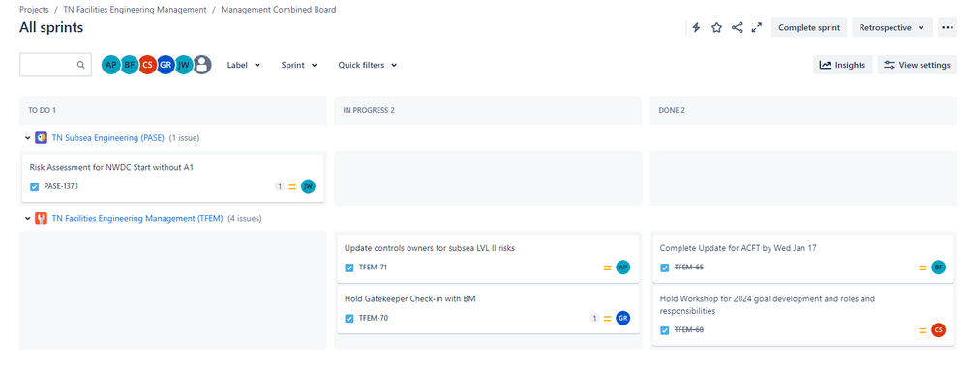967x367 pixels.
Task: Collapse the TN Subsea Engineering swimlane
Action: click(x=27, y=138)
